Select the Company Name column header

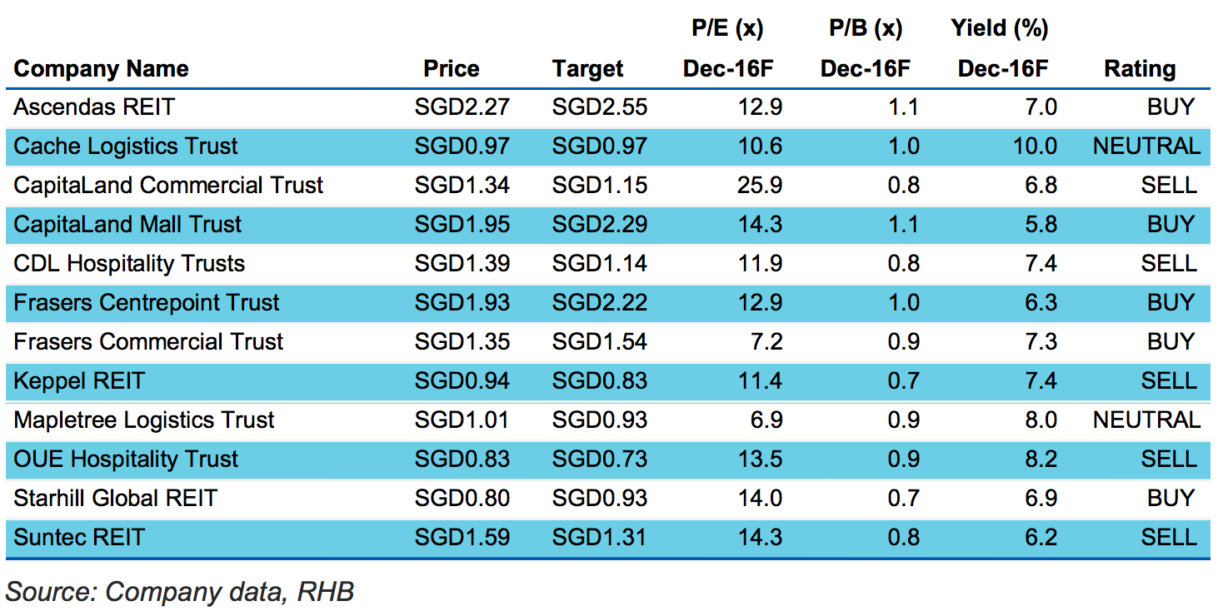click(x=102, y=69)
